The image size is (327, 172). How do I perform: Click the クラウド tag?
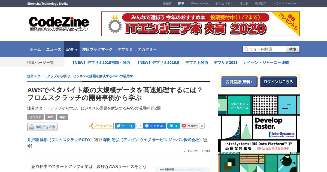[x=35, y=117]
